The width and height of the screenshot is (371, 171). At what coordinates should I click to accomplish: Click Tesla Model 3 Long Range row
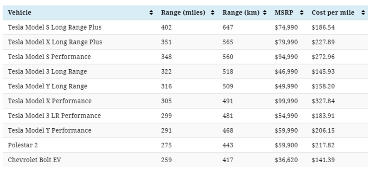click(x=185, y=72)
